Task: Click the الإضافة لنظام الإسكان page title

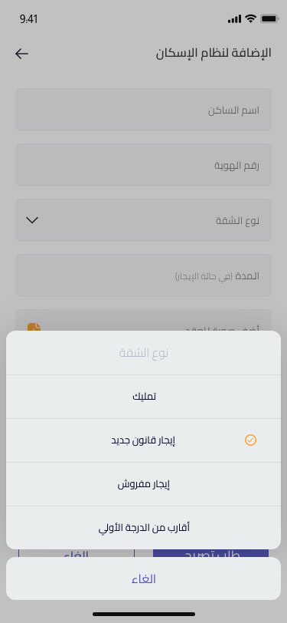Action: (214, 53)
